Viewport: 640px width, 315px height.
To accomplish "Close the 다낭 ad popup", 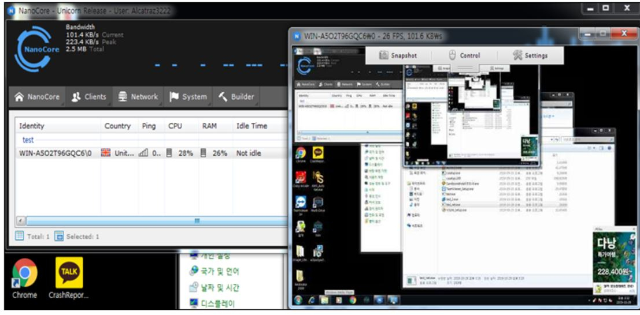I will coord(632,229).
